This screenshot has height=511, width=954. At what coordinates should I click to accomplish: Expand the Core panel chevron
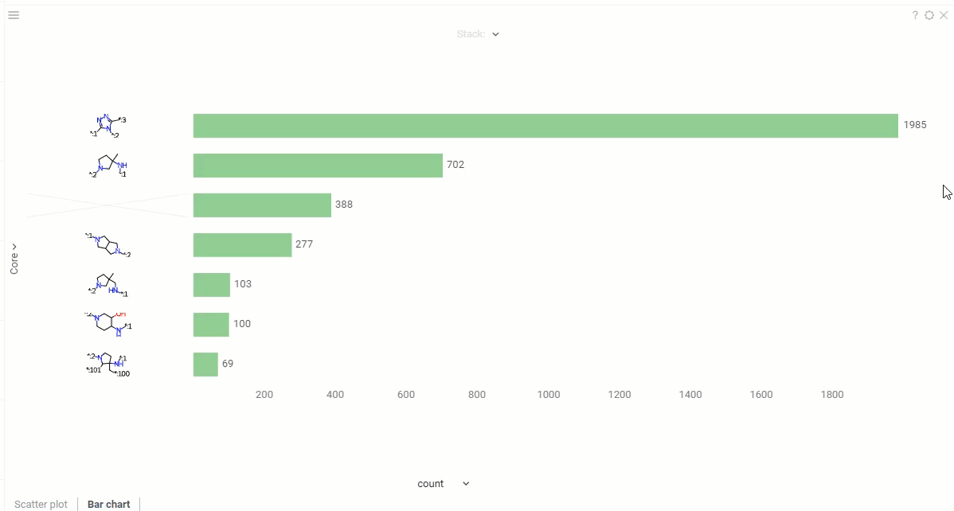pyautogui.click(x=14, y=244)
